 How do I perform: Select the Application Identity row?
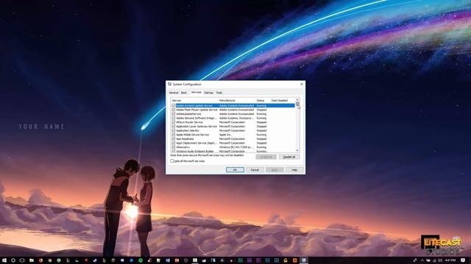tap(233, 131)
